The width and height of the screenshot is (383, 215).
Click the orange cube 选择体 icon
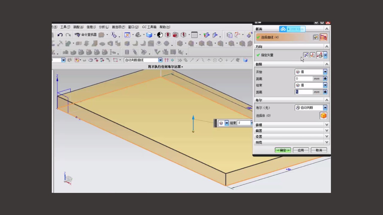click(x=323, y=116)
